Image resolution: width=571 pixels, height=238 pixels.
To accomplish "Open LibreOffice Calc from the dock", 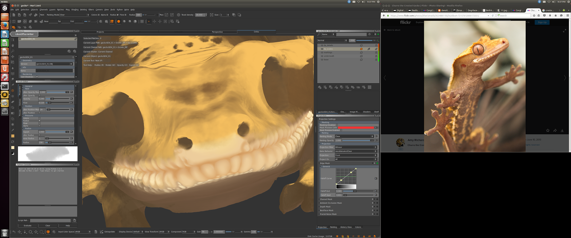I will 5,43.
